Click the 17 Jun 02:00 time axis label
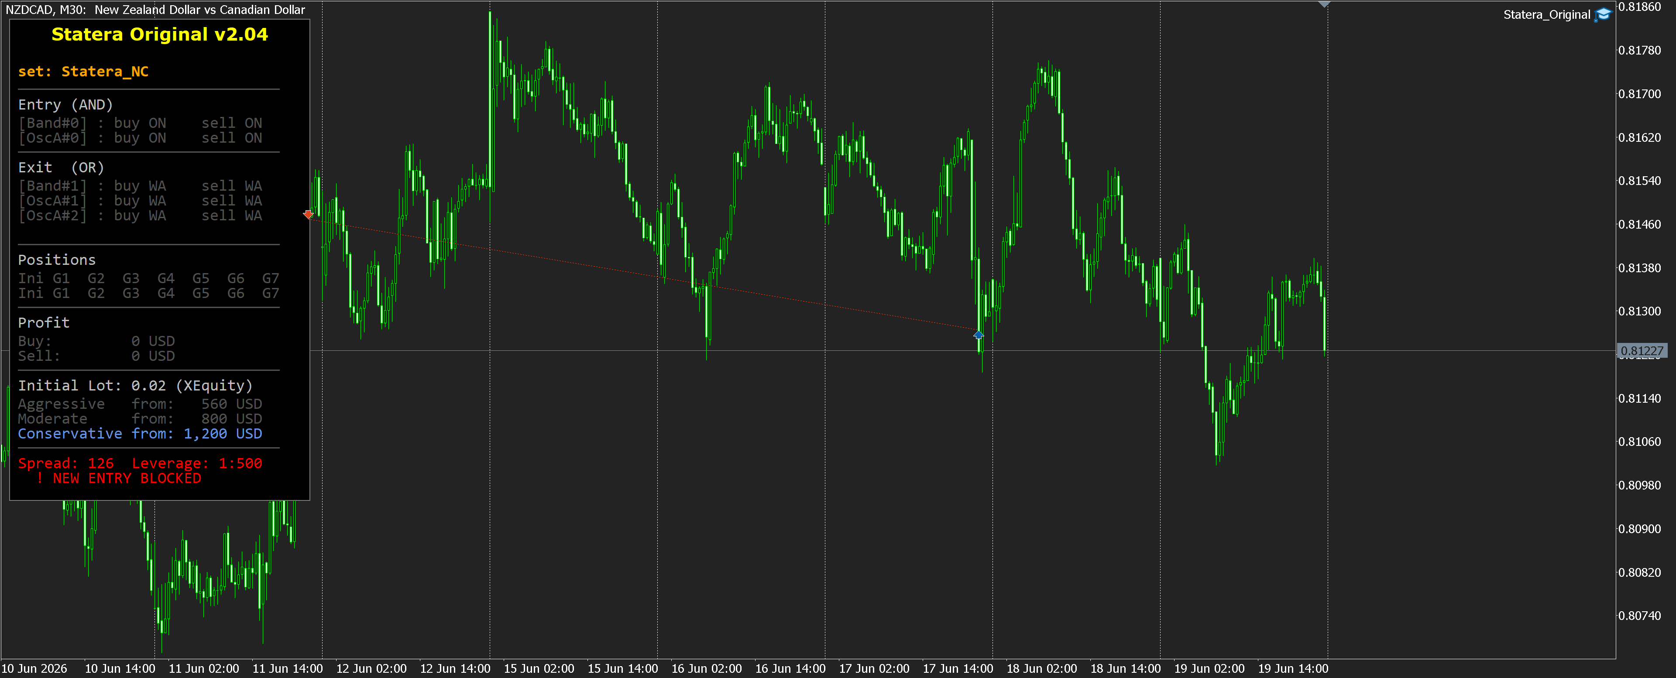Image resolution: width=1676 pixels, height=678 pixels. [874, 669]
